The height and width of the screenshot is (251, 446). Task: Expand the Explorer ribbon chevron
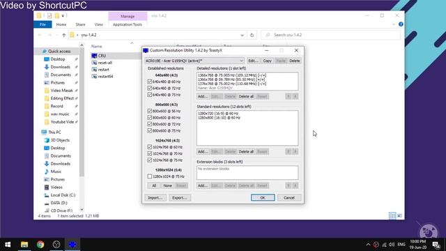pos(394,24)
